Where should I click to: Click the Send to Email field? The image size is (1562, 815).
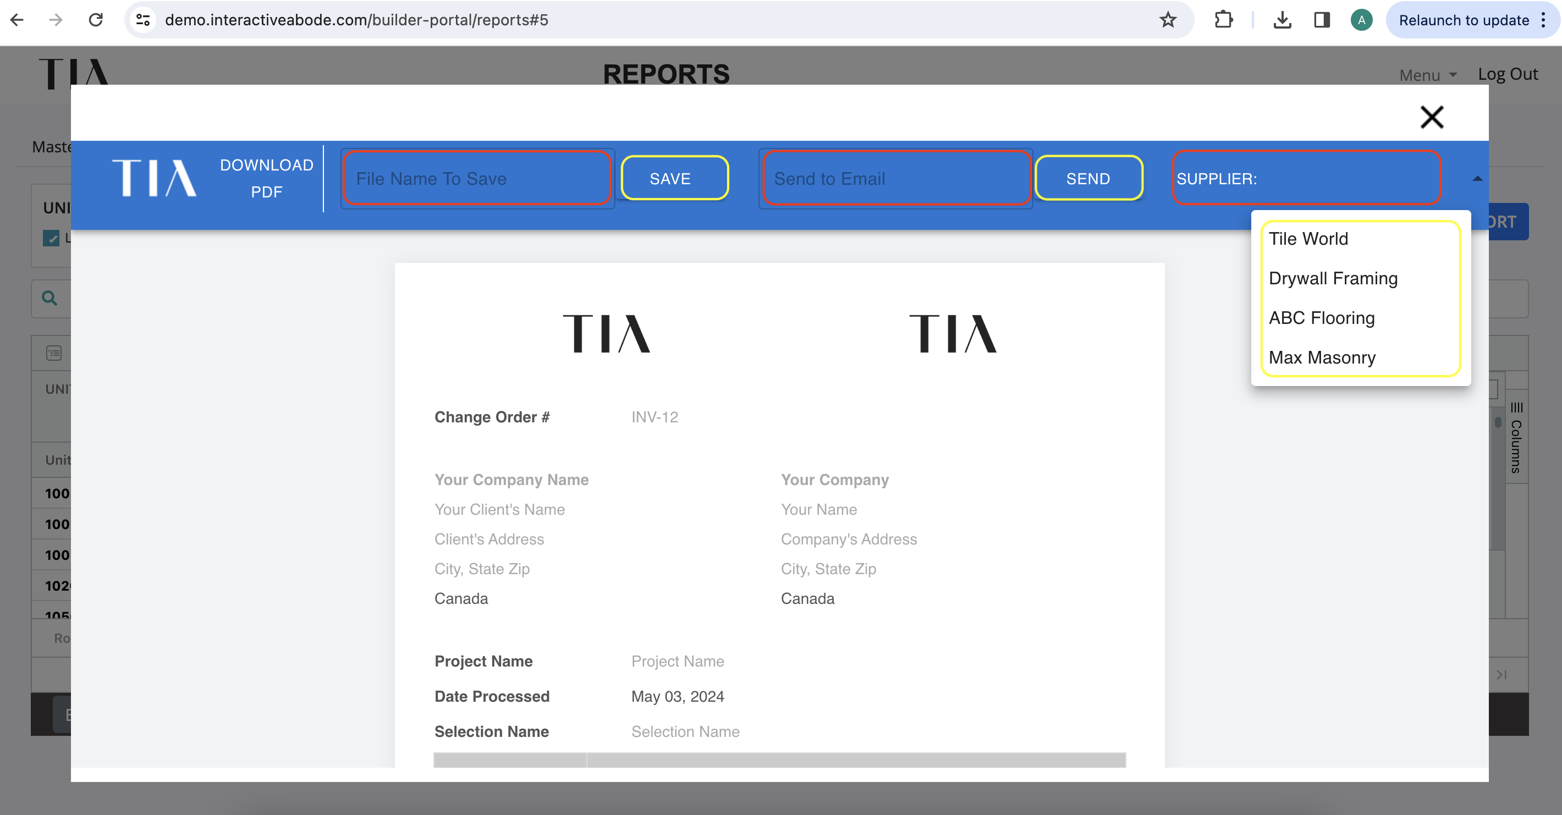tap(895, 178)
